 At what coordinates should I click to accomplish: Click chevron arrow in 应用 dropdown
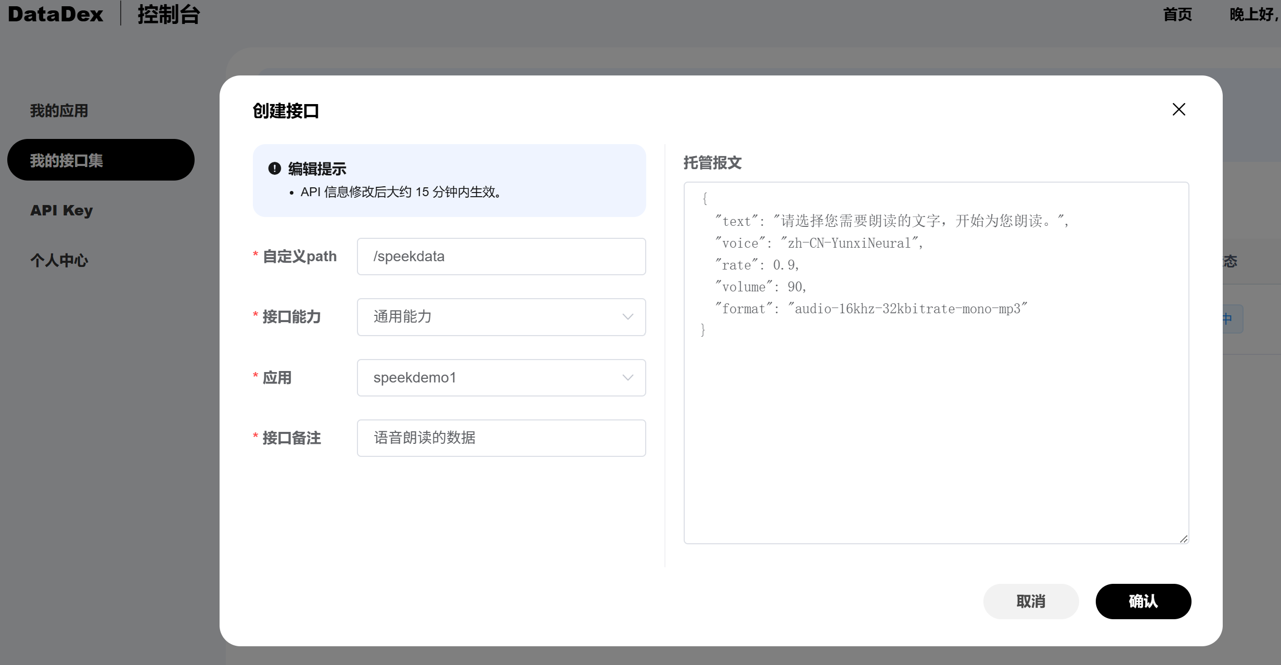[x=627, y=378]
